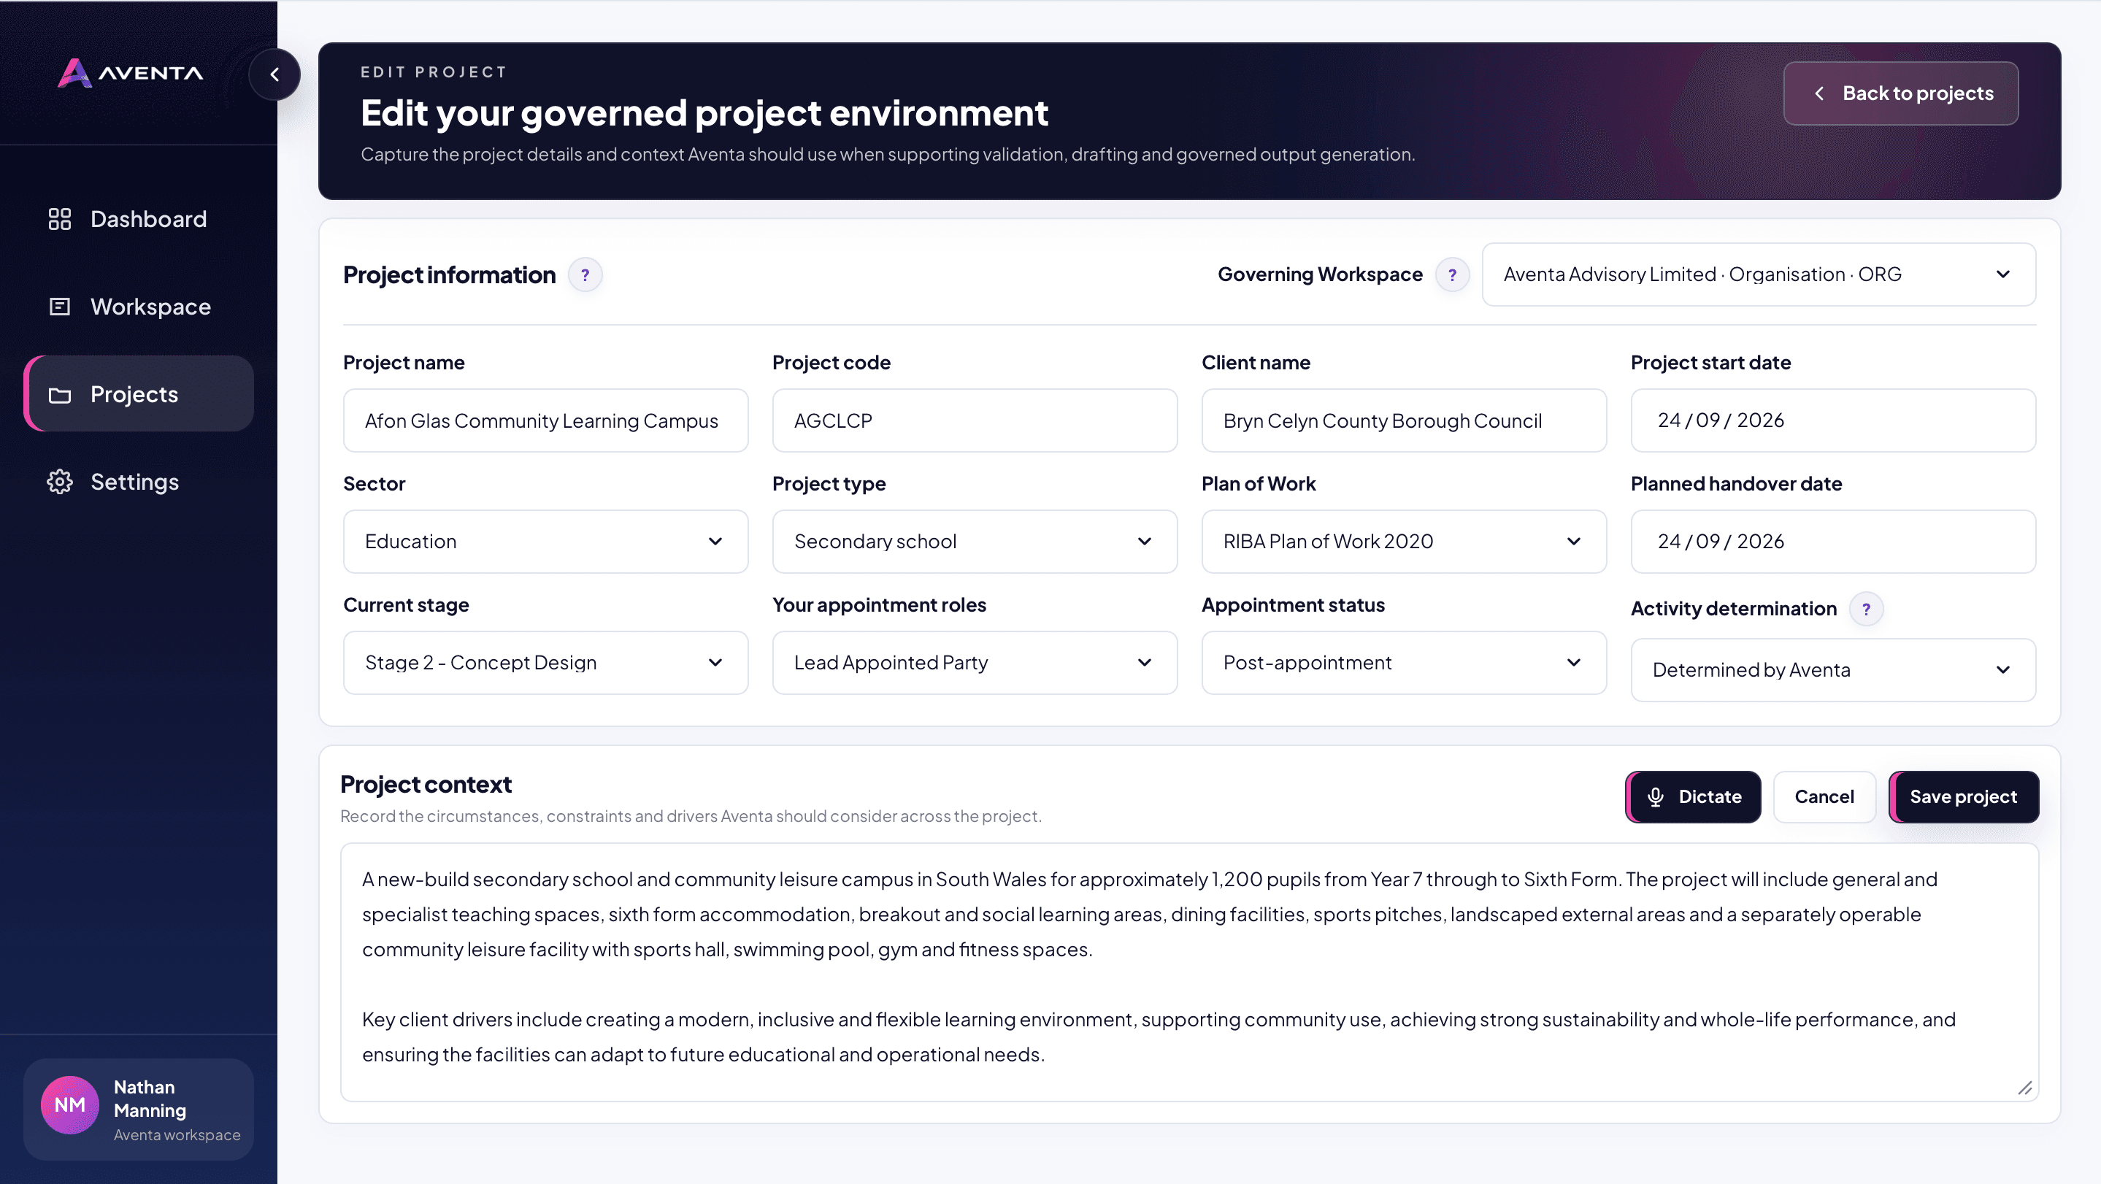The height and width of the screenshot is (1184, 2101).
Task: Collapse the sidebar with the chevron button
Action: pyautogui.click(x=275, y=75)
